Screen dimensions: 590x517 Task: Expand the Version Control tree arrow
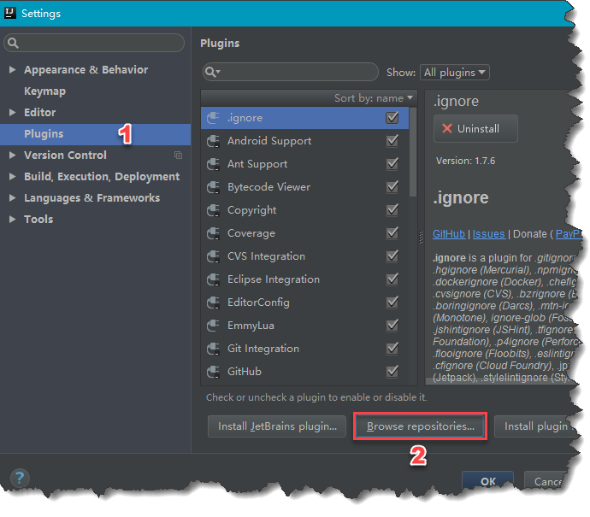(12, 155)
